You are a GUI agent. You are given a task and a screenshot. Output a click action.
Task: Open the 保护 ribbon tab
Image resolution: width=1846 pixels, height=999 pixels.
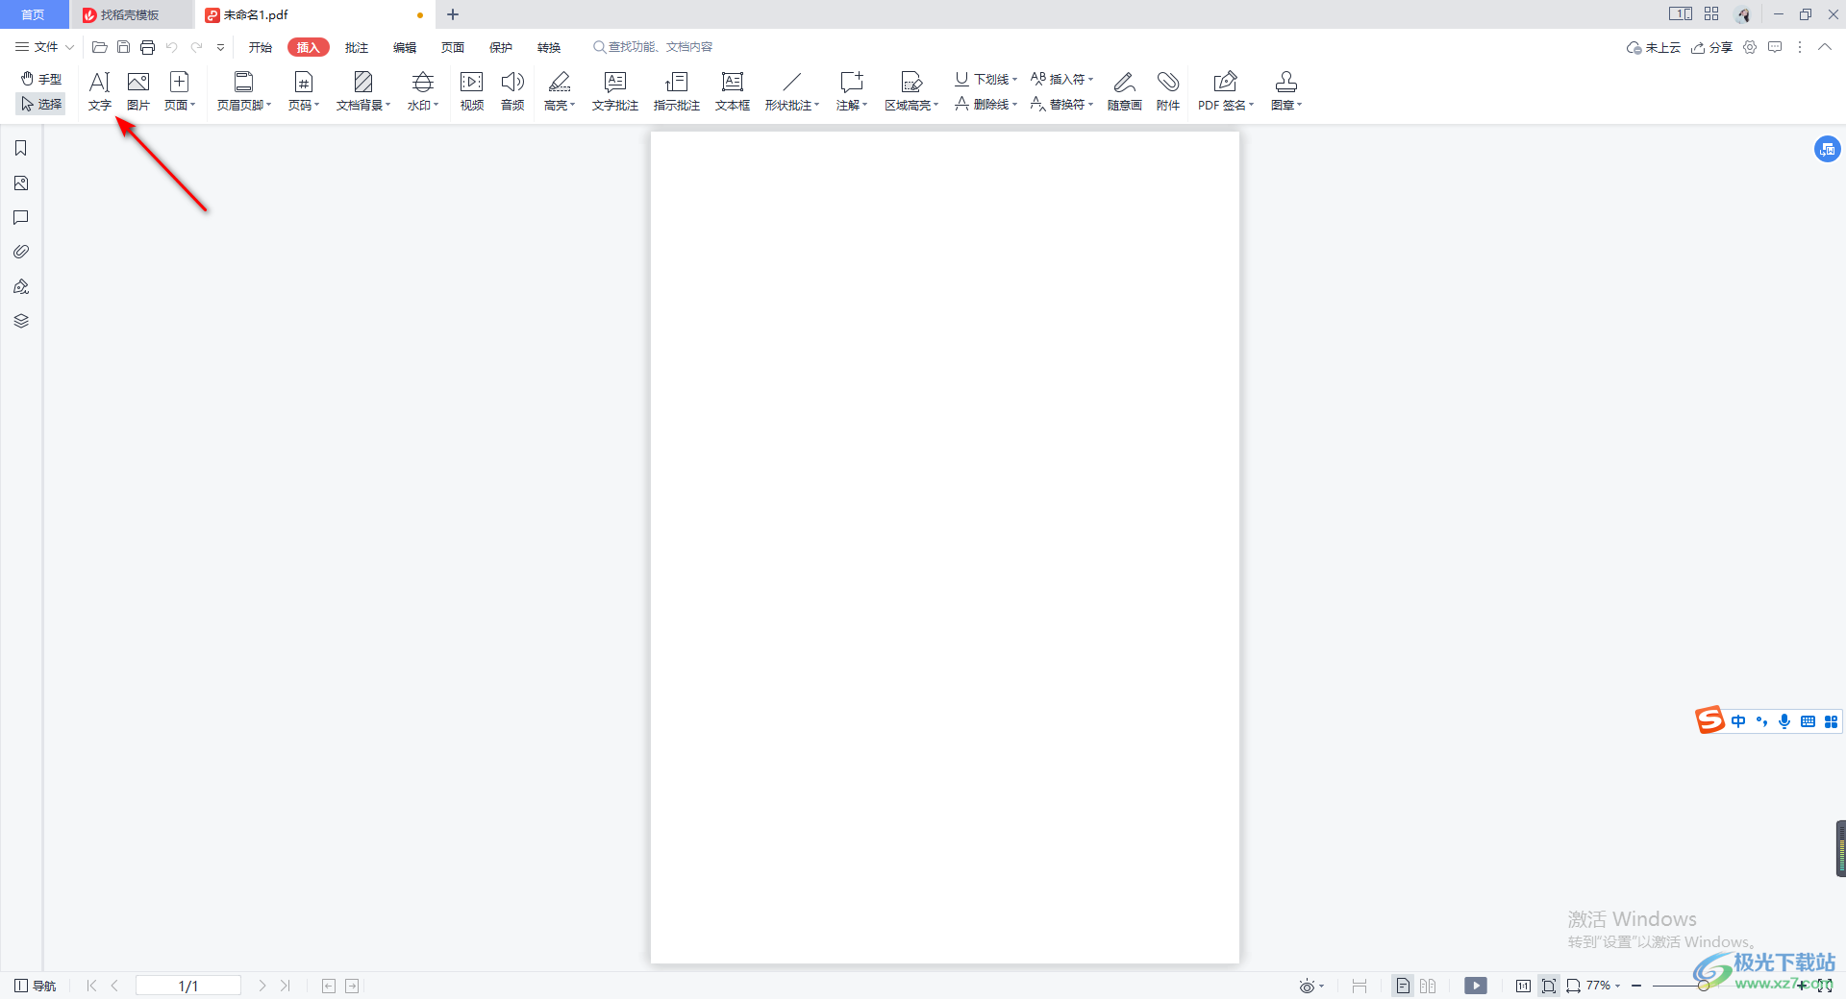coord(501,47)
